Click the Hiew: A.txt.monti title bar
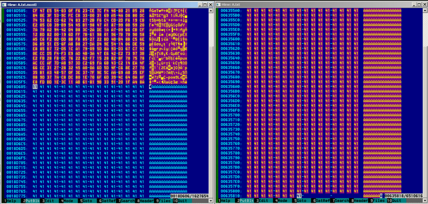428x204 pixels. [x=99, y=5]
